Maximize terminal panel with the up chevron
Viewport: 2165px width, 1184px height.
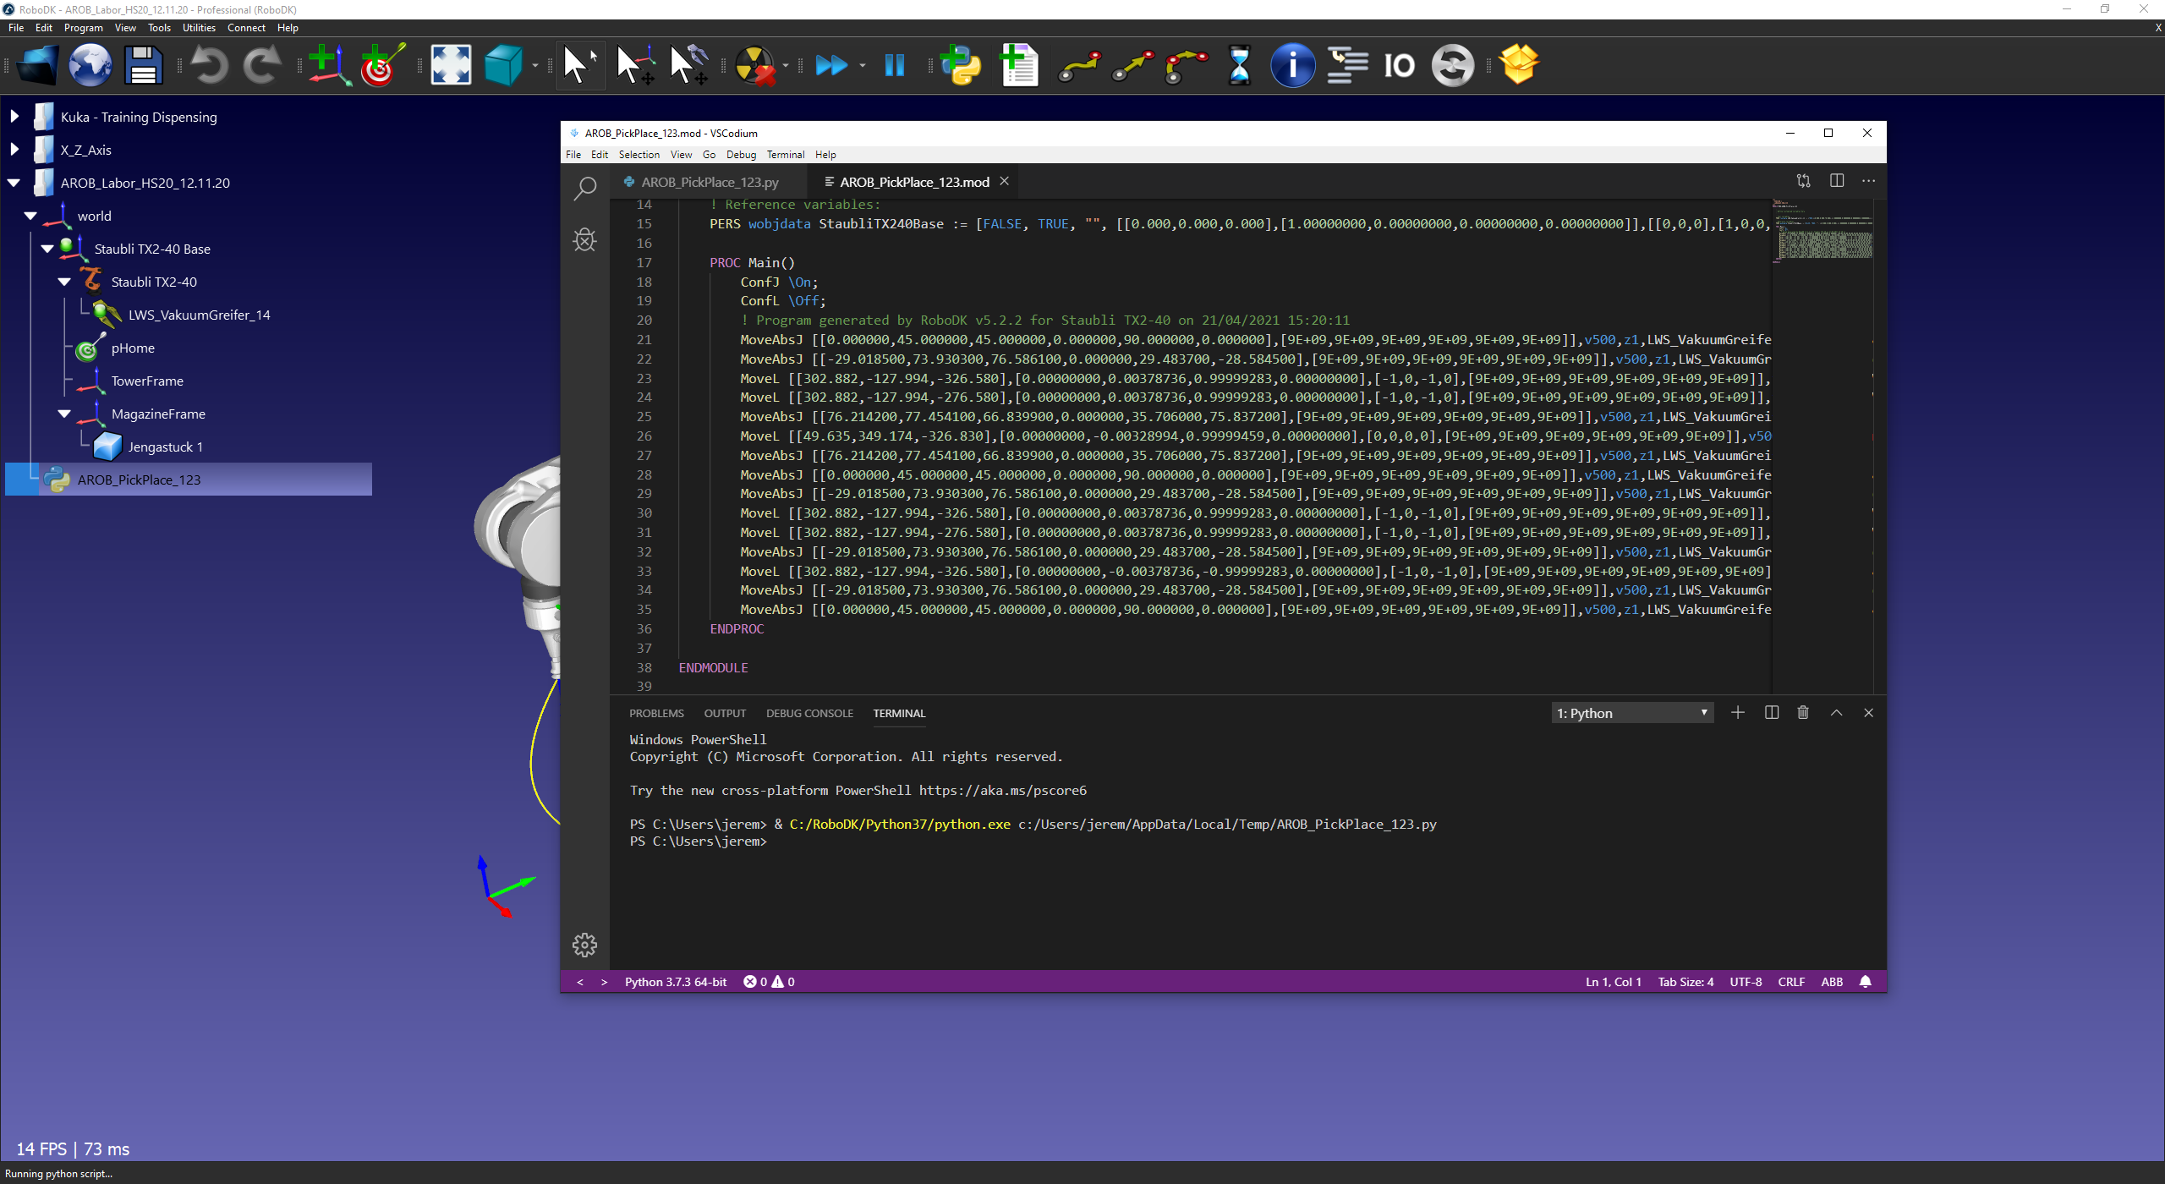[x=1836, y=713]
